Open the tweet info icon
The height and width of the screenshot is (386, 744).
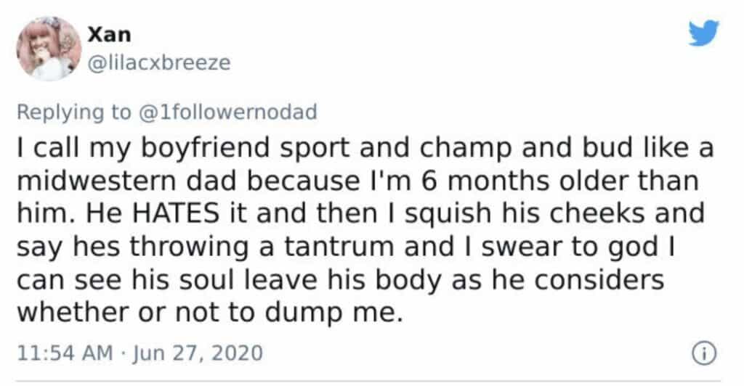click(x=704, y=354)
